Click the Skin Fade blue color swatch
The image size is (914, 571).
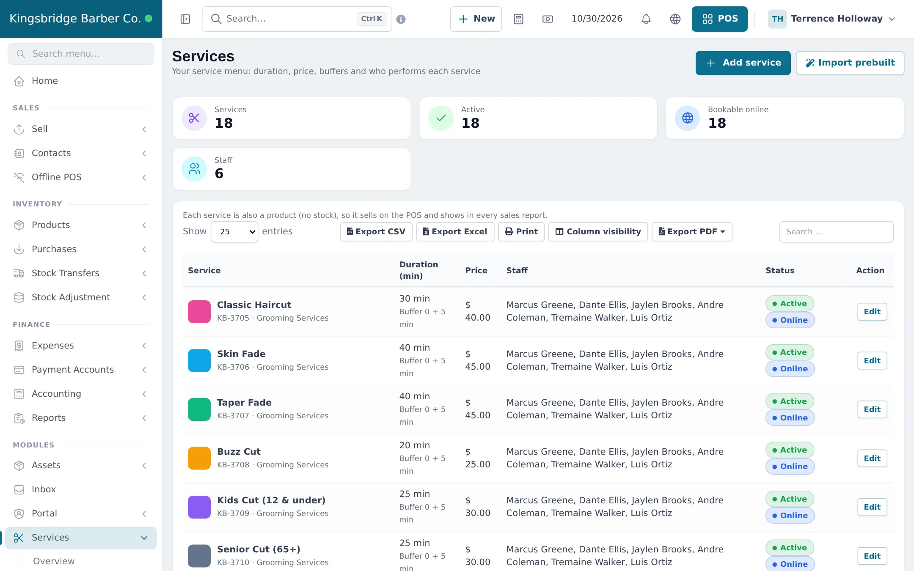click(199, 360)
